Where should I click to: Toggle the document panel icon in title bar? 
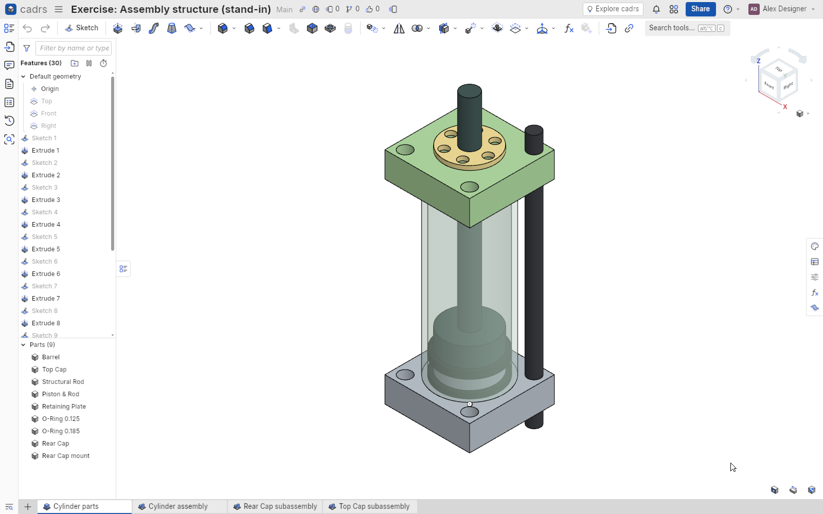[x=393, y=9]
